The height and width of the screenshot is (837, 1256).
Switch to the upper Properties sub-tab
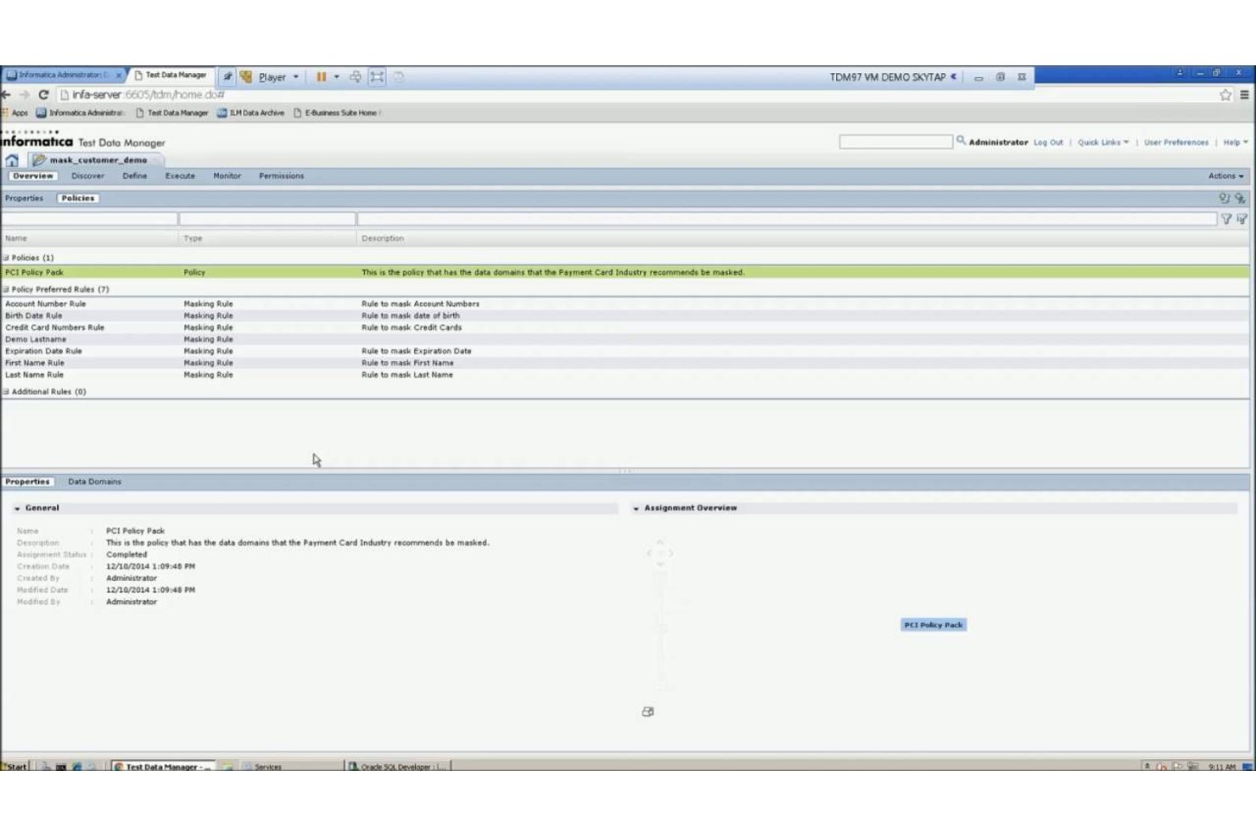[x=24, y=198]
